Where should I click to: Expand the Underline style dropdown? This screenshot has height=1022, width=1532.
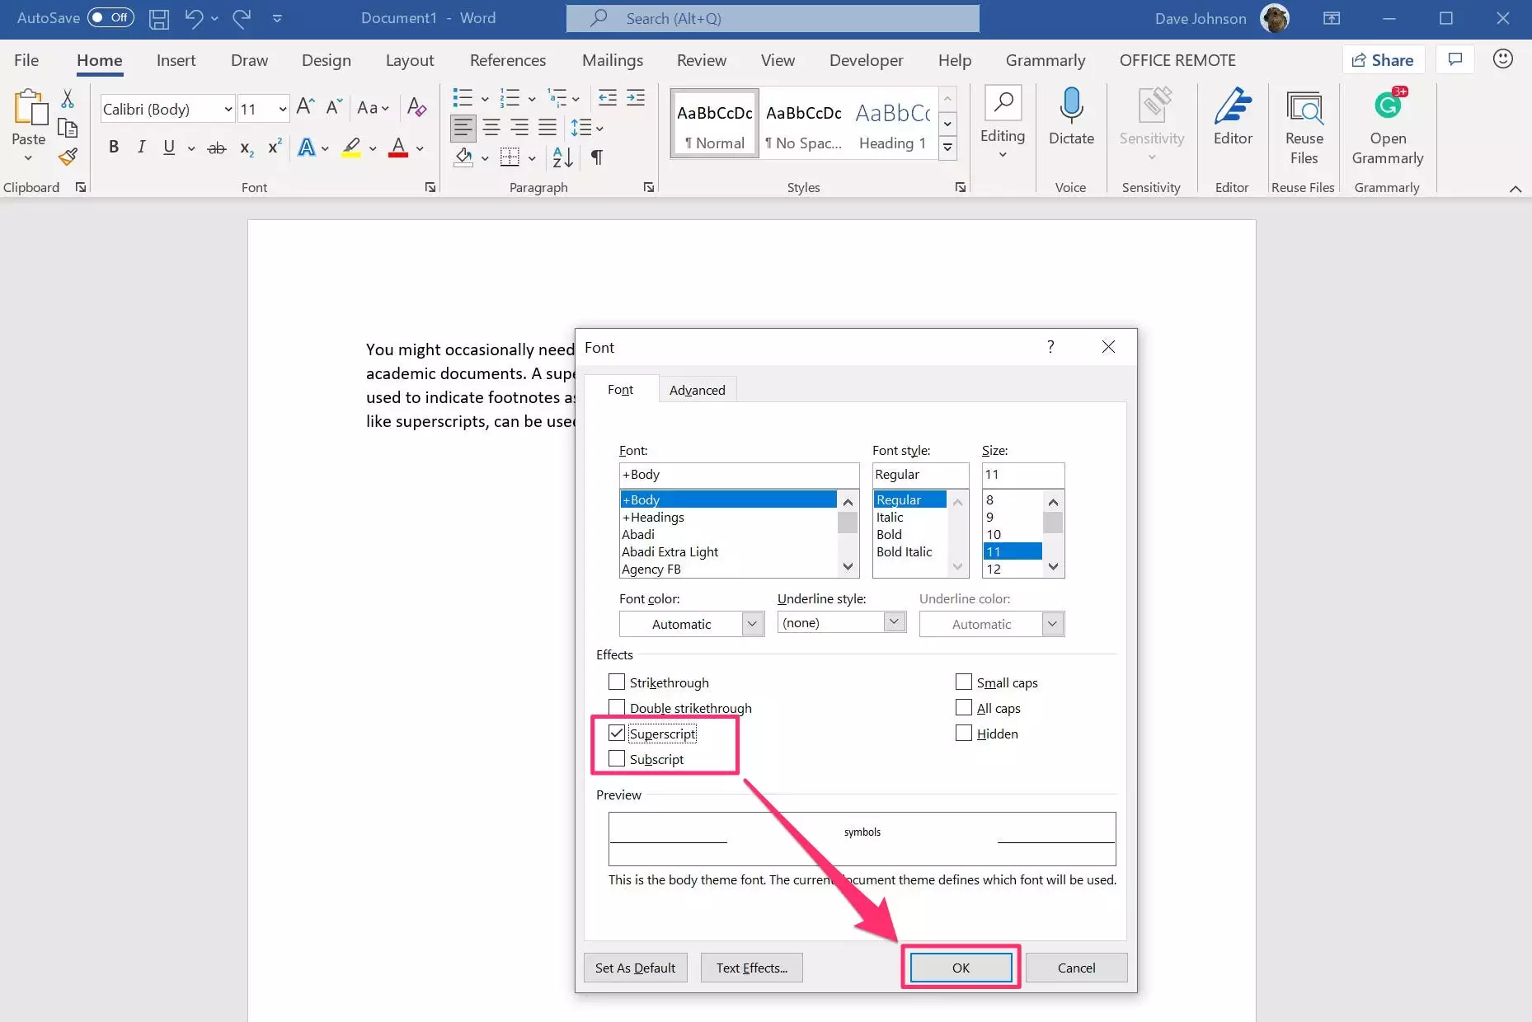(x=894, y=622)
